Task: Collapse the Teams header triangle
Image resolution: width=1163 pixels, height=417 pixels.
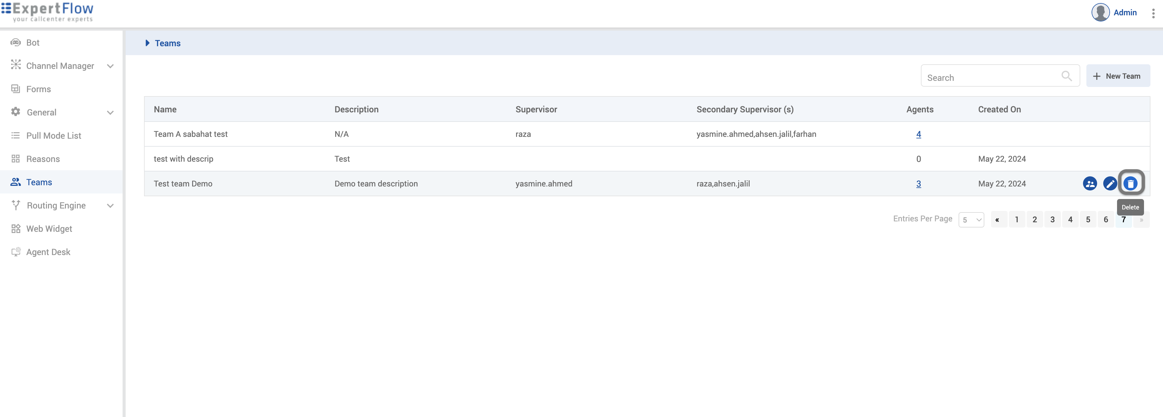Action: [x=147, y=43]
